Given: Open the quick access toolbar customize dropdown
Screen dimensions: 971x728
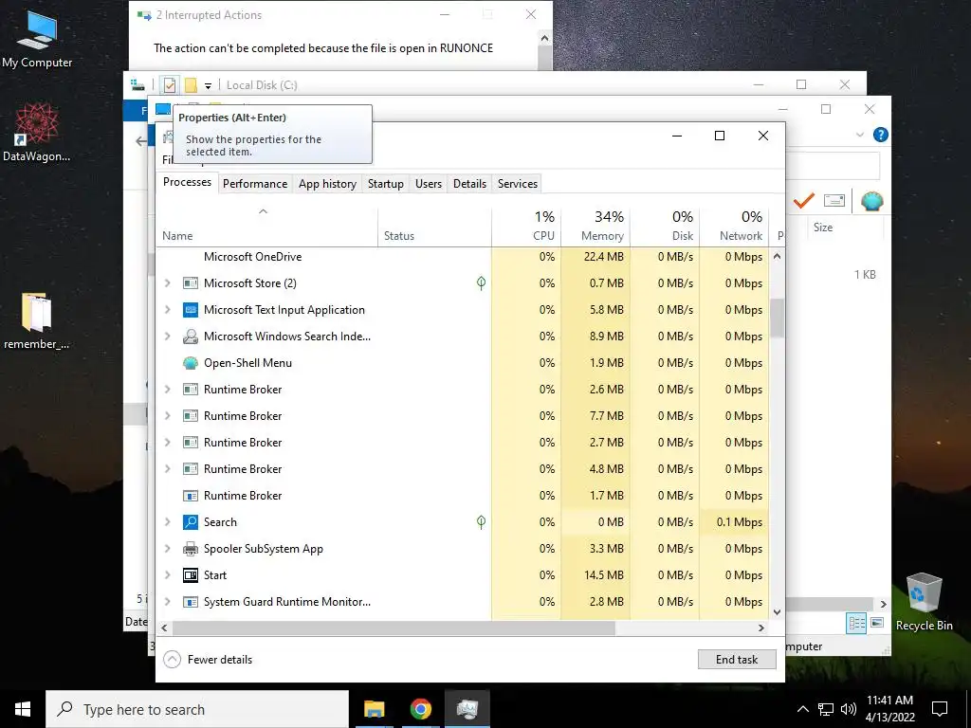Looking at the screenshot, I should 208,85.
